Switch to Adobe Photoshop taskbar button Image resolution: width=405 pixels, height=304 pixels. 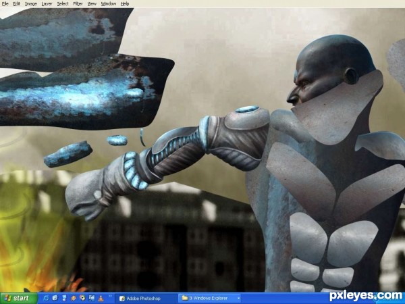coord(146,299)
